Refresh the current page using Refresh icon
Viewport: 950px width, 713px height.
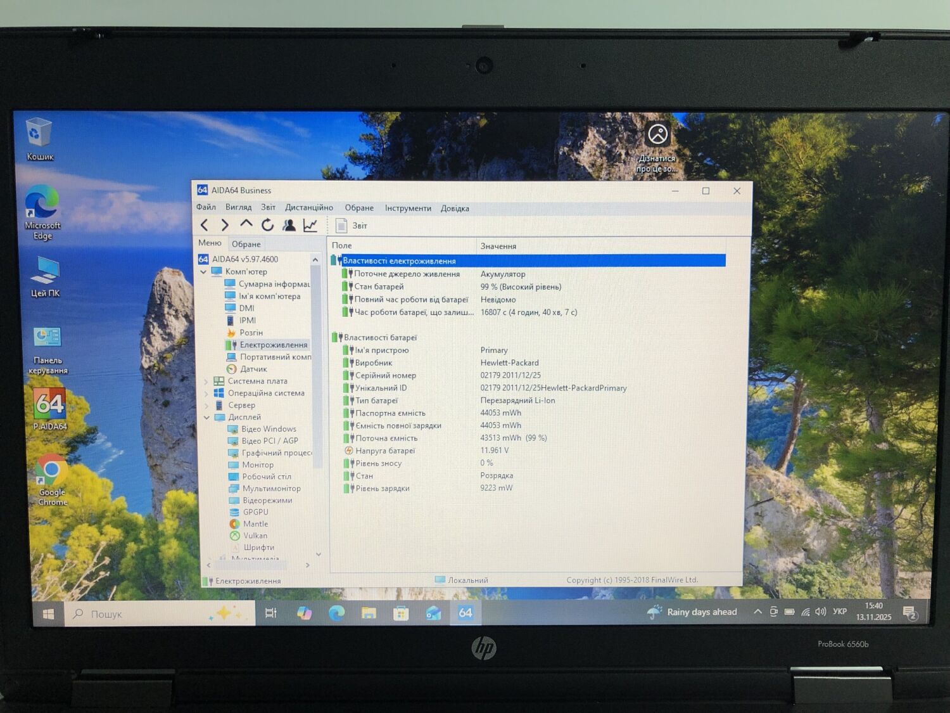coord(267,225)
